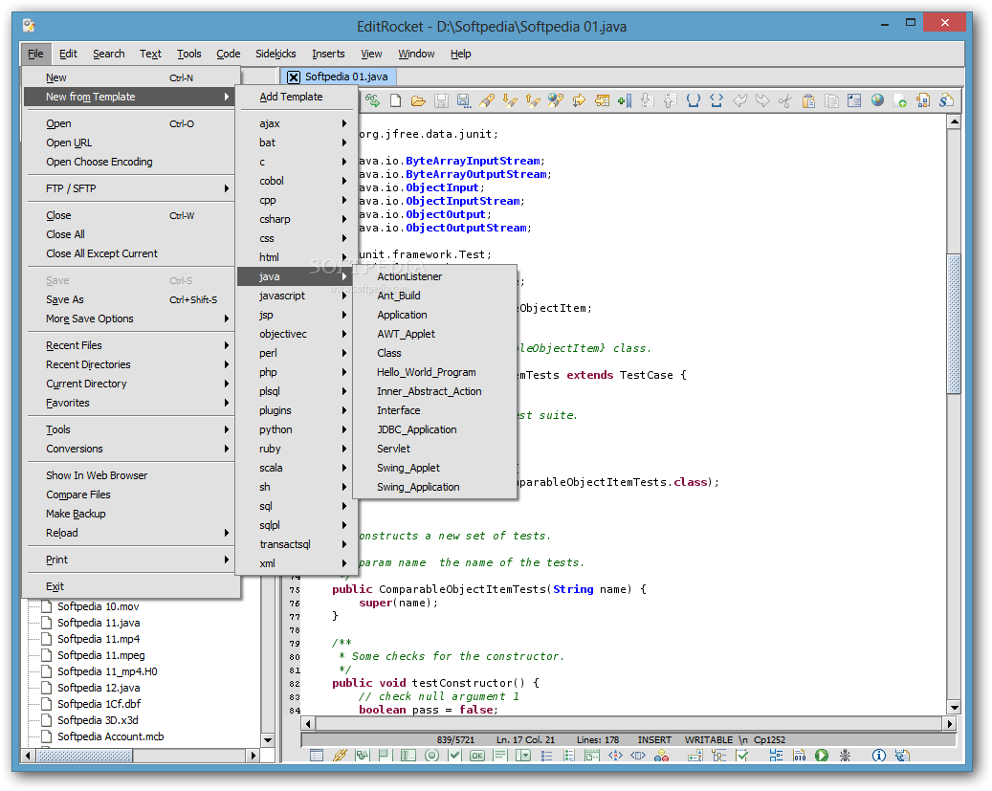
Task: Click the 'WRITABLE' status bar text
Action: point(708,739)
